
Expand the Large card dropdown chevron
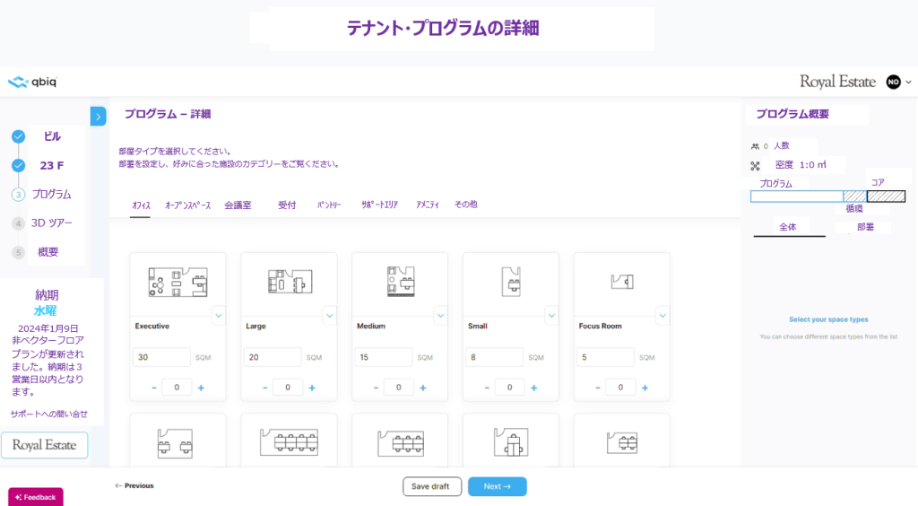pyautogui.click(x=330, y=316)
